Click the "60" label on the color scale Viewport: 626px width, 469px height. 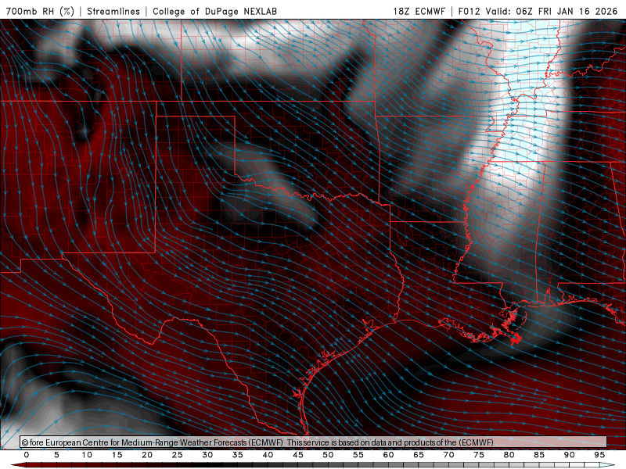point(388,455)
